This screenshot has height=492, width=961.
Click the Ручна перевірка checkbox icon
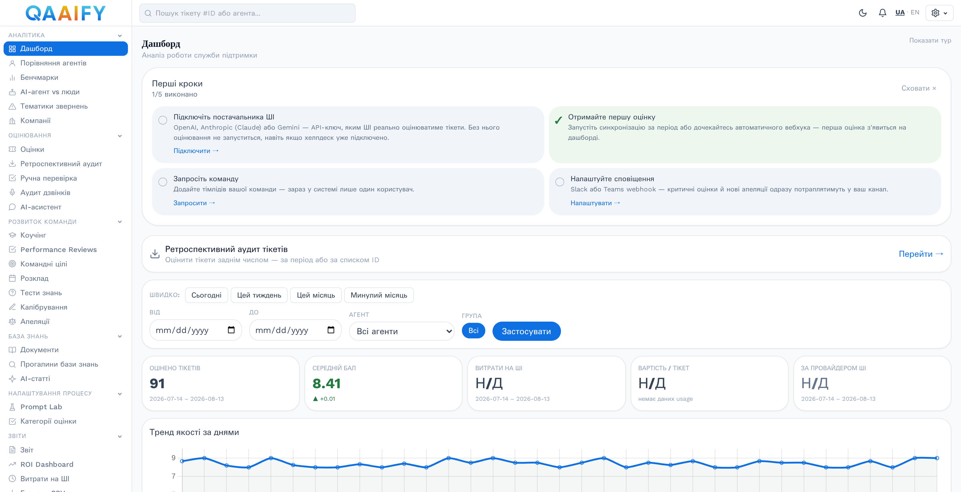tap(12, 178)
